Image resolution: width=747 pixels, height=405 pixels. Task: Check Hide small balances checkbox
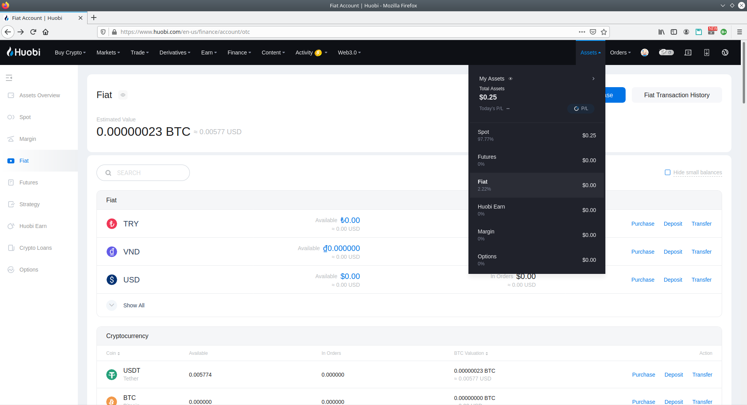(668, 172)
